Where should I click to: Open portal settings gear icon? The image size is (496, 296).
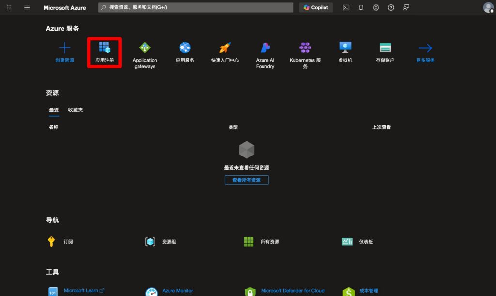[376, 8]
